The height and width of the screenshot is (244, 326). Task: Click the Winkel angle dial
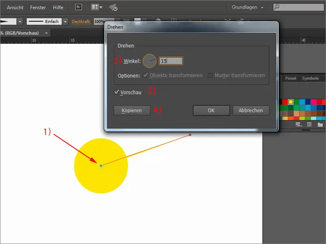coord(150,61)
